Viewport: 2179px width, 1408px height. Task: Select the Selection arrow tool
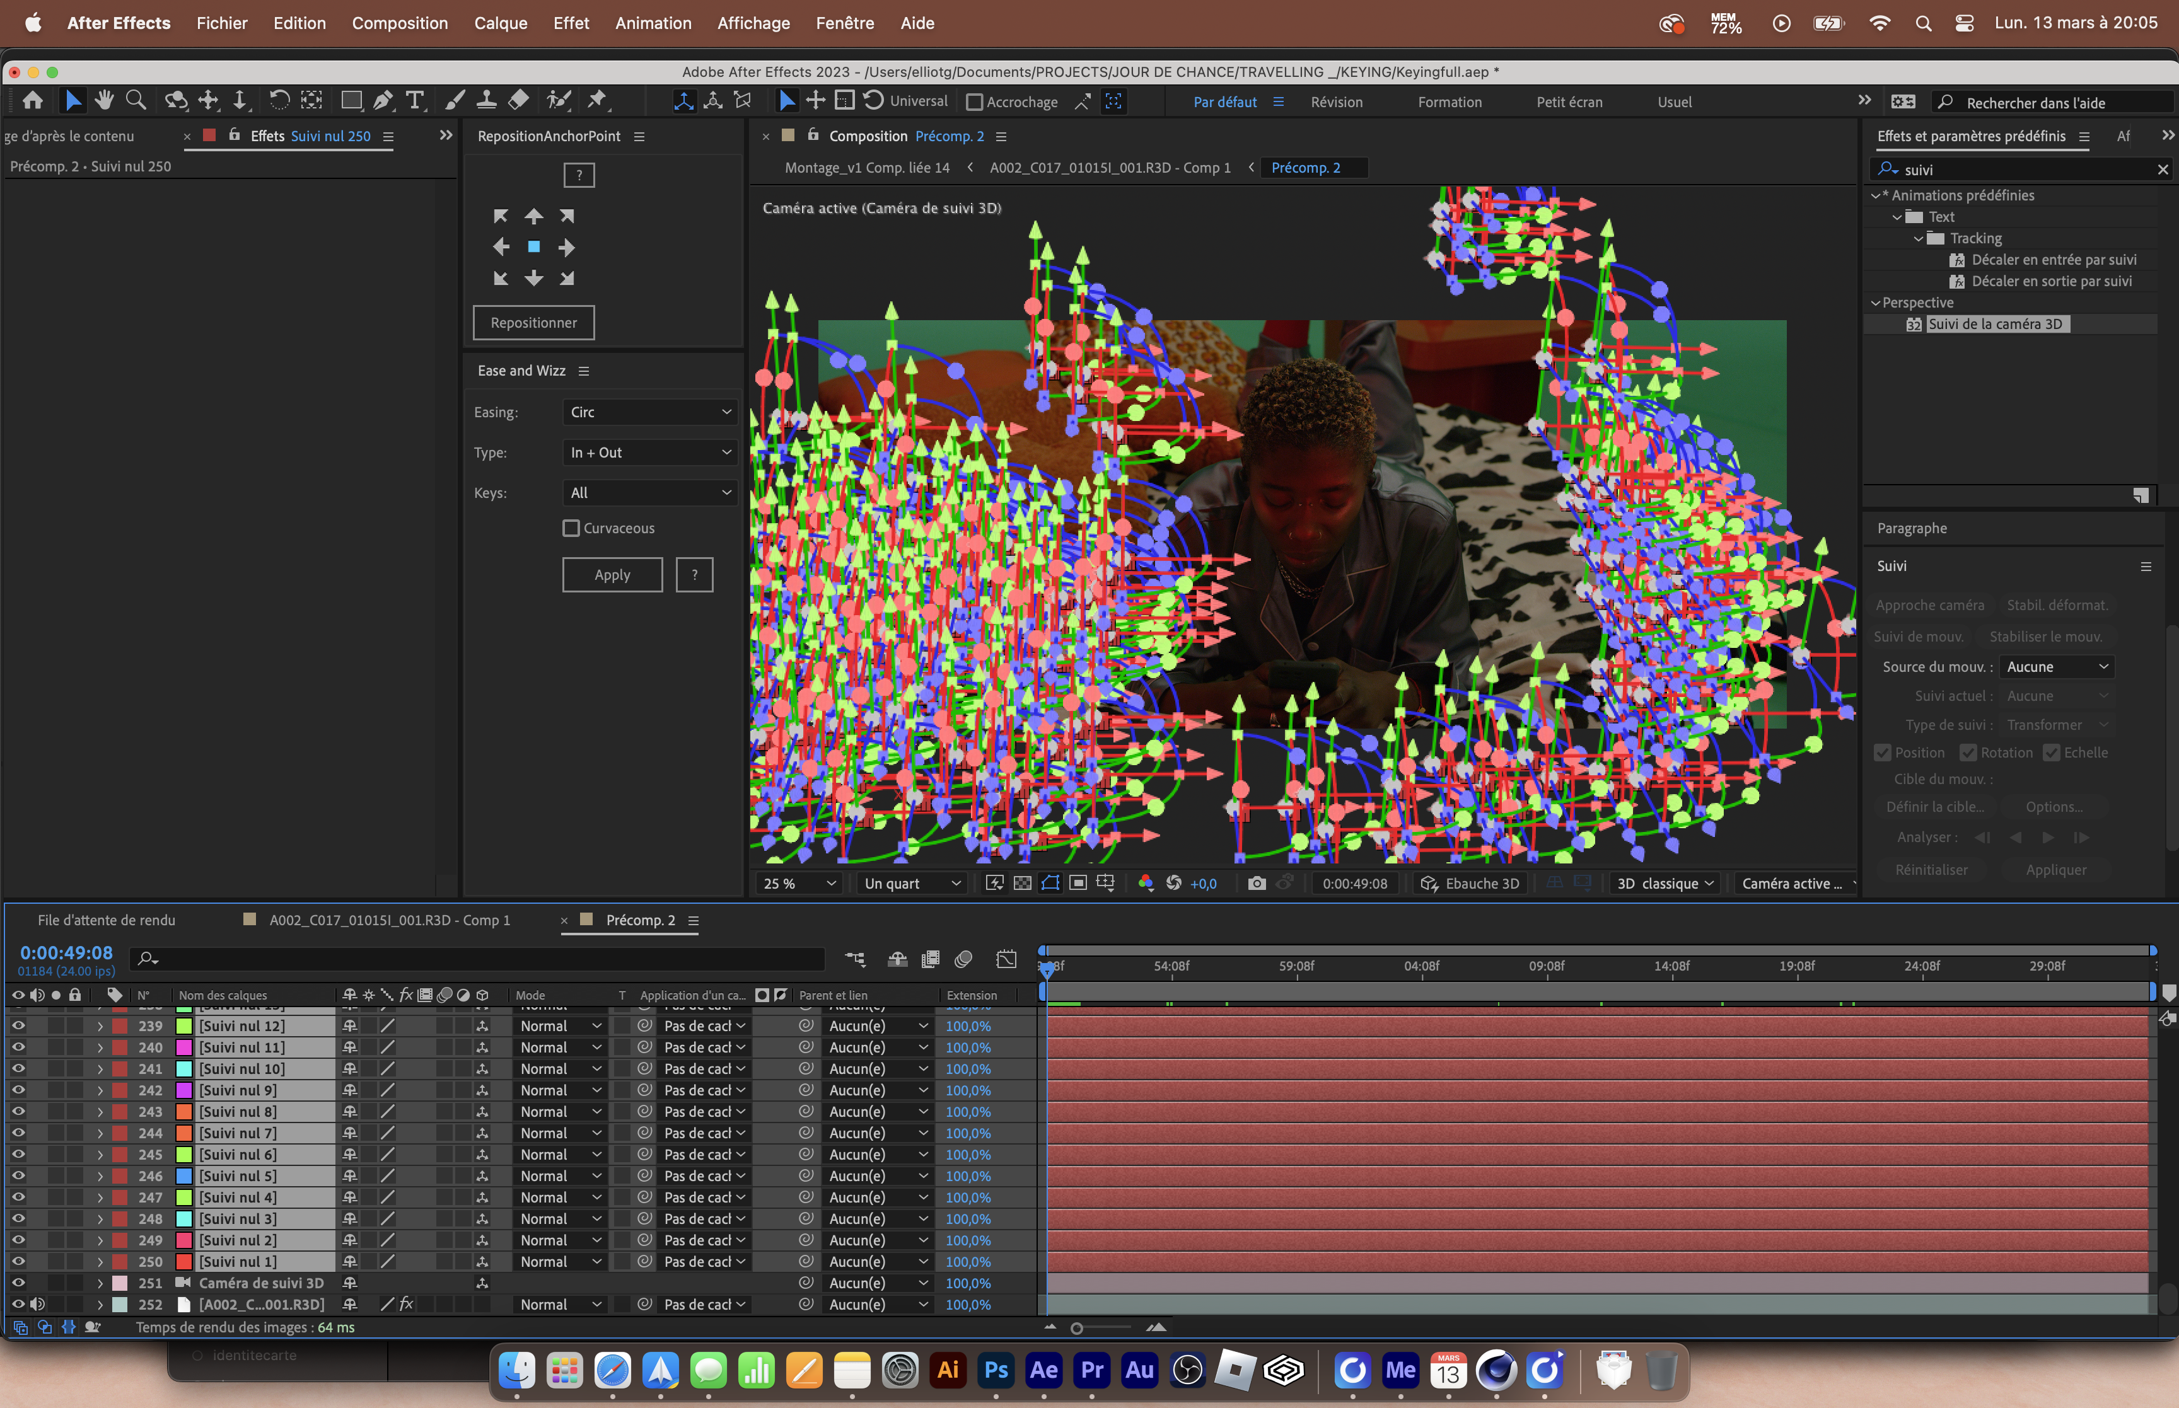73,101
